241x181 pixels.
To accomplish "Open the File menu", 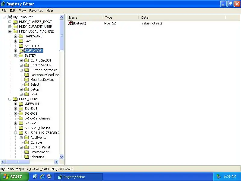I will point(4,11).
